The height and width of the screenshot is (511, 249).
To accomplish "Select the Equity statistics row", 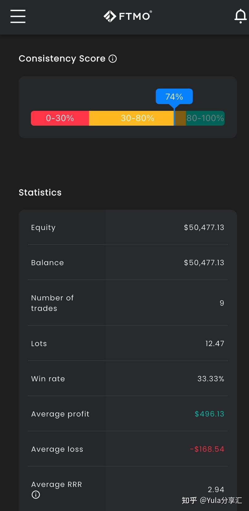I will tap(128, 228).
